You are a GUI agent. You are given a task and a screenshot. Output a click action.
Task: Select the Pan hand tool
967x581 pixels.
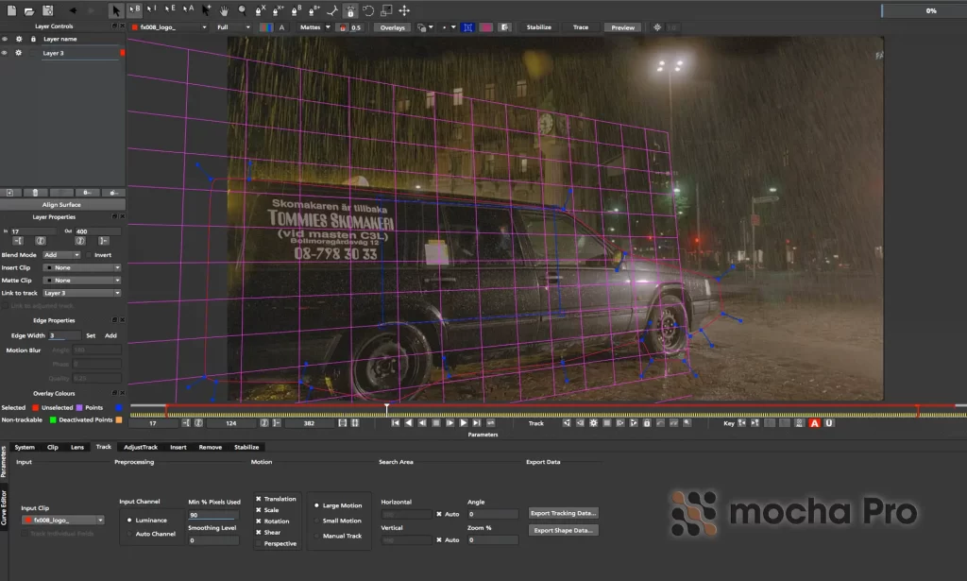(225, 10)
